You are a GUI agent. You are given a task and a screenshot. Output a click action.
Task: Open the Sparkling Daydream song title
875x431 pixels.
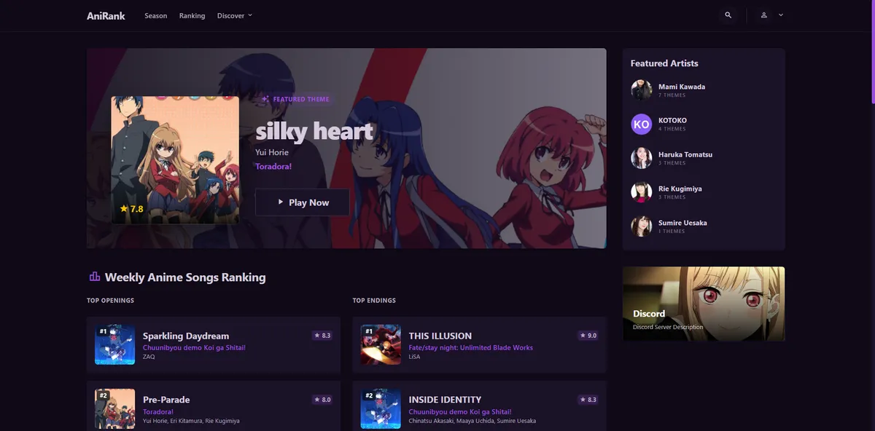tap(186, 336)
